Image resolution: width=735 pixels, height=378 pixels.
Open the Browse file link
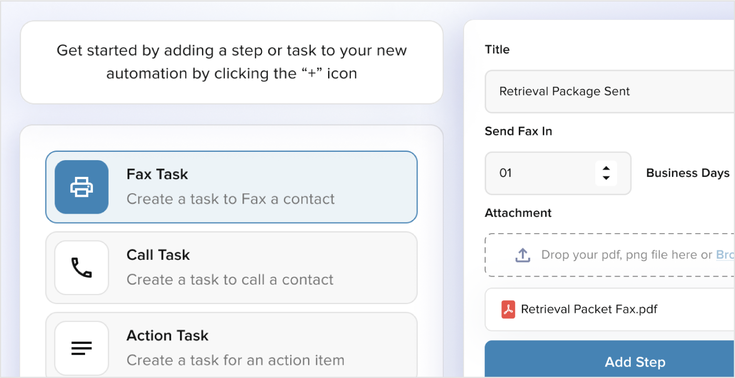(x=724, y=255)
